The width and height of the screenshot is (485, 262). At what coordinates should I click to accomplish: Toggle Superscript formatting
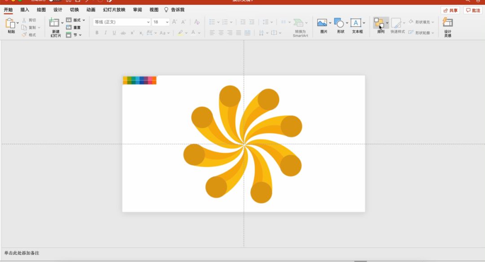132,32
